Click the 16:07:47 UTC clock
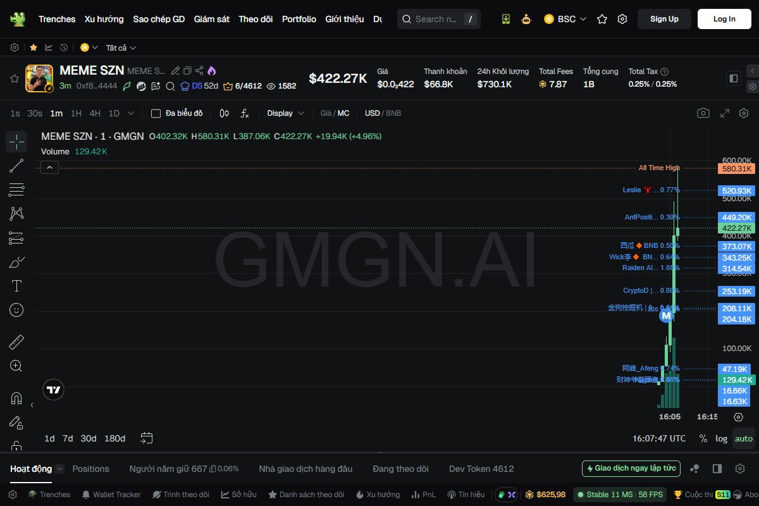 point(659,438)
